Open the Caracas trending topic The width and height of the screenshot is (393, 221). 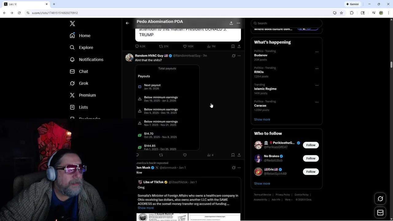point(260,106)
